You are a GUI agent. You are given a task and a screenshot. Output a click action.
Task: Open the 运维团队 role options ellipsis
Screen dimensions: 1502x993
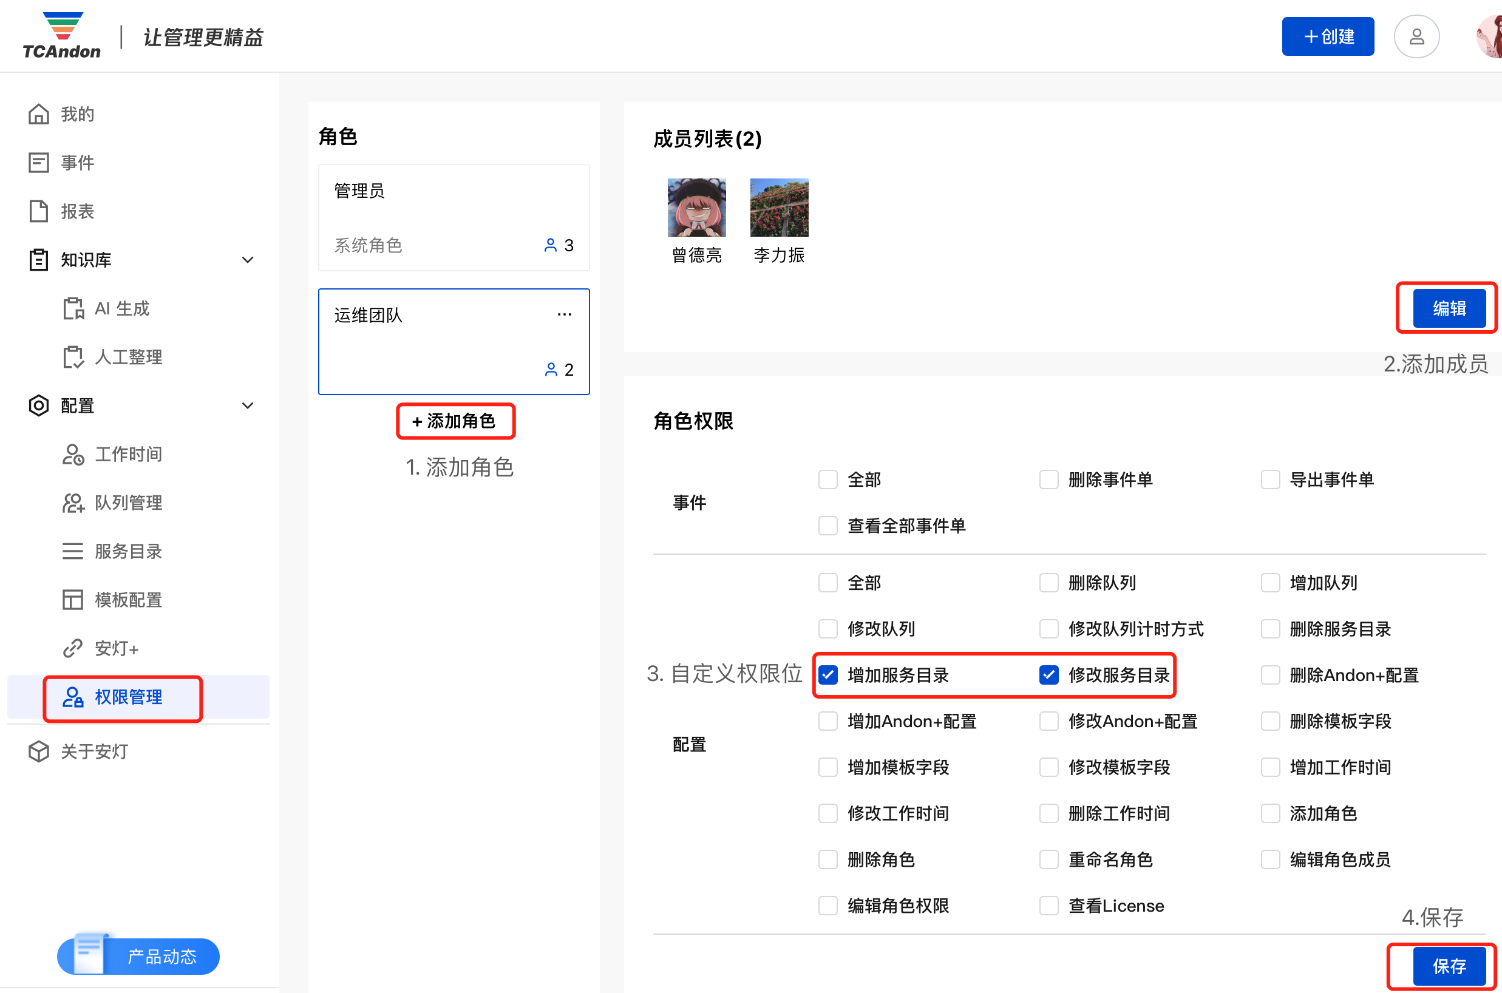tap(564, 315)
